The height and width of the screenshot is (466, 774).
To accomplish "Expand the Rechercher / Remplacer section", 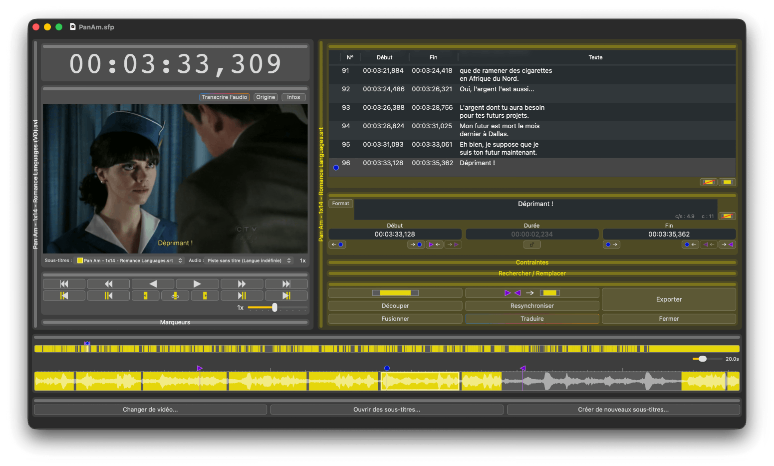I will point(532,273).
